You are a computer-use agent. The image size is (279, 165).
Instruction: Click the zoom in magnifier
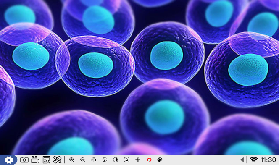point(71,160)
